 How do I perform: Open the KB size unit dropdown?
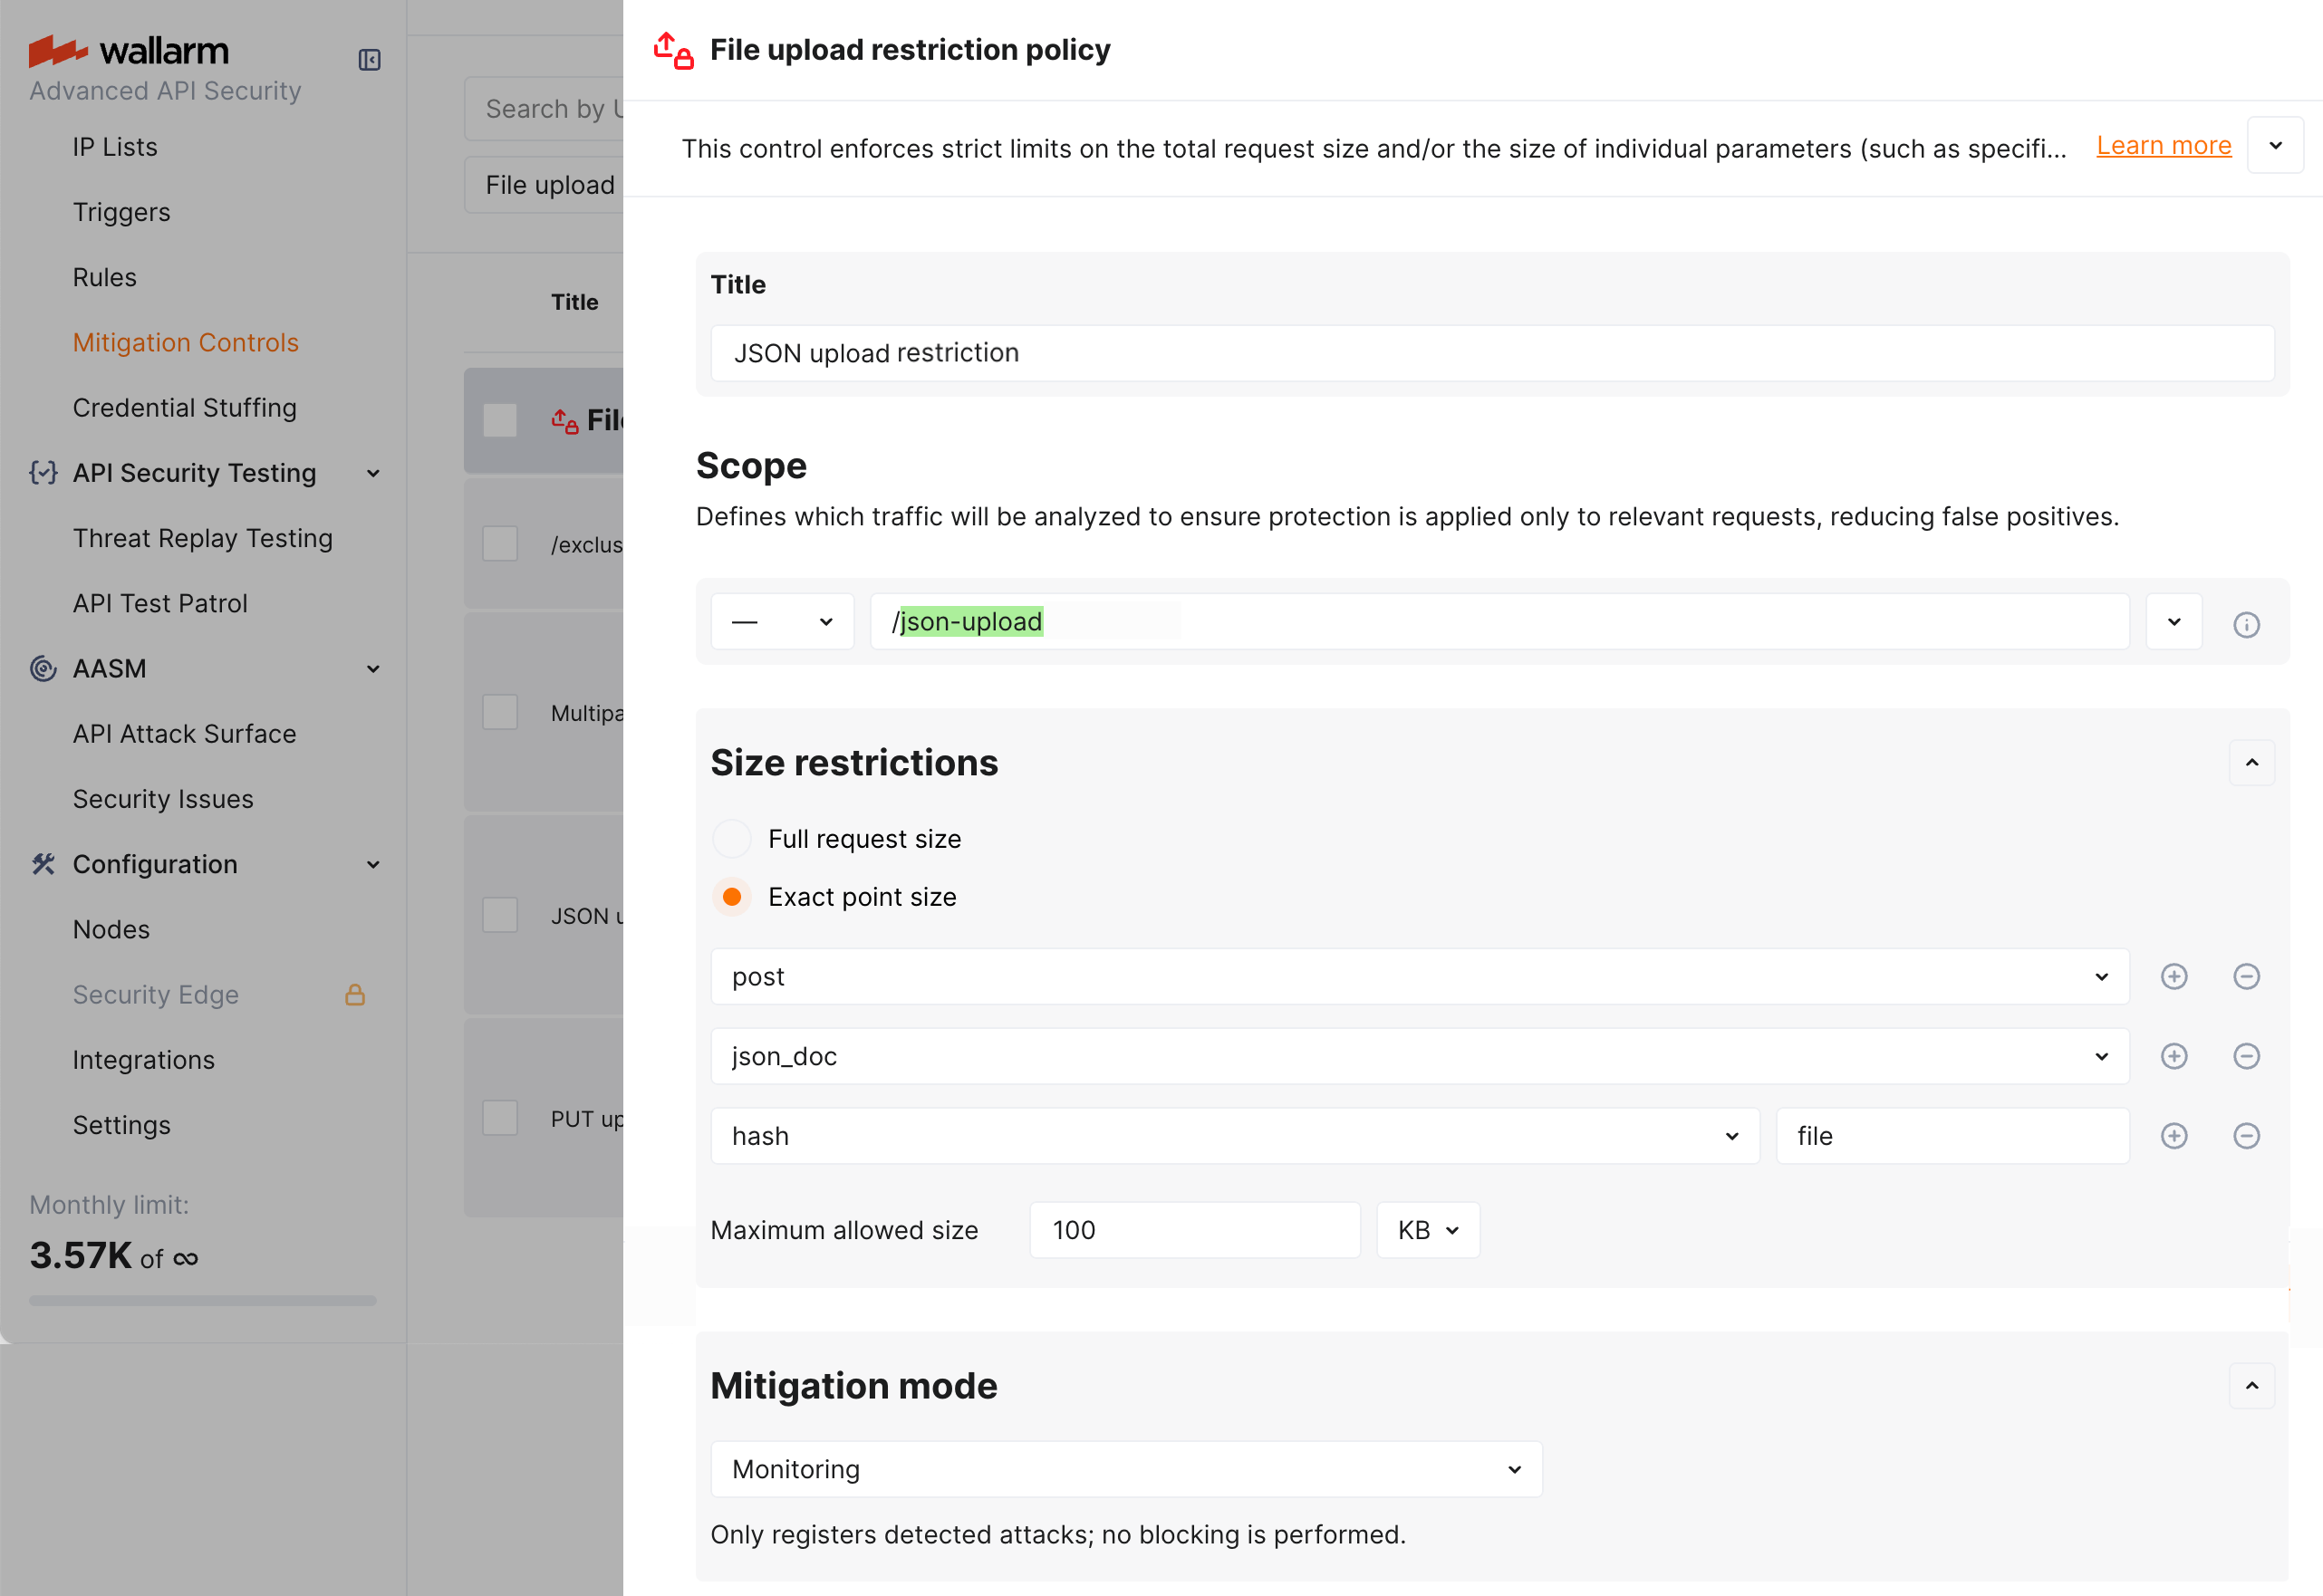point(1427,1229)
